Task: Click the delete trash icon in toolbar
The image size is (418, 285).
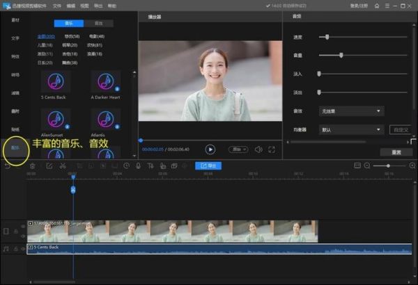Action: pyautogui.click(x=32, y=165)
